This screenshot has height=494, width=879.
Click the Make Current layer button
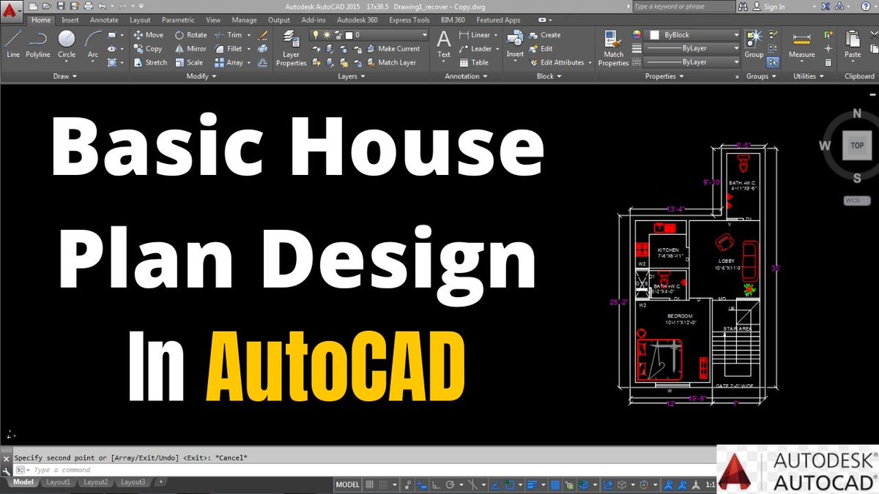click(x=393, y=48)
